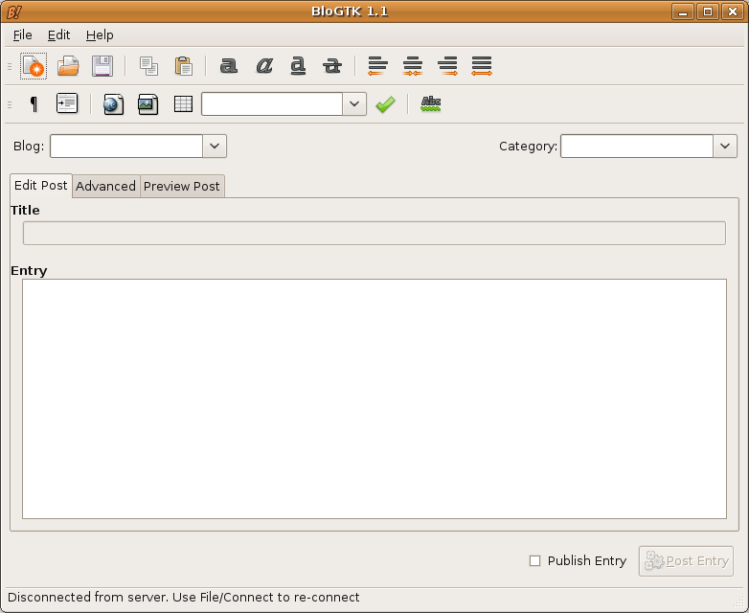This screenshot has width=749, height=613.
Task: Align text to the right
Action: tap(447, 65)
